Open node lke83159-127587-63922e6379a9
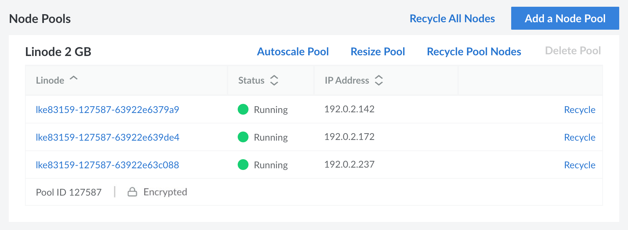The width and height of the screenshot is (628, 230). (107, 110)
